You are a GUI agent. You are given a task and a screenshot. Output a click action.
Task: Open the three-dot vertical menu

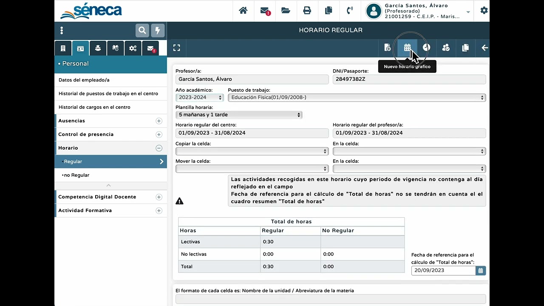(x=62, y=30)
